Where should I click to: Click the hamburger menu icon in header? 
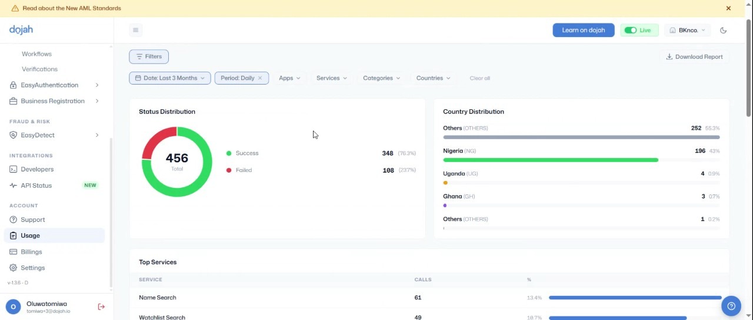pyautogui.click(x=135, y=30)
